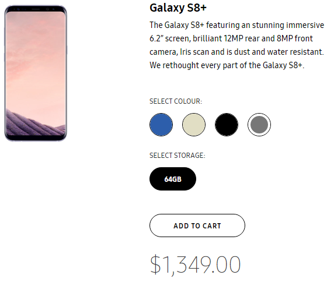Click the SELECT STORAGE label
The image size is (334, 282).
(178, 156)
